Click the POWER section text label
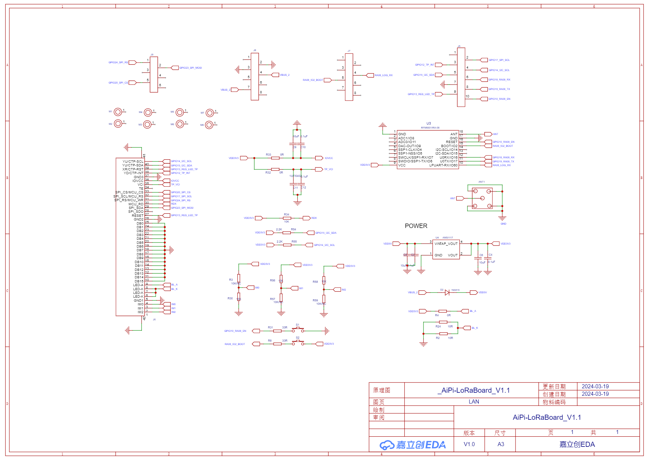 tap(416, 226)
